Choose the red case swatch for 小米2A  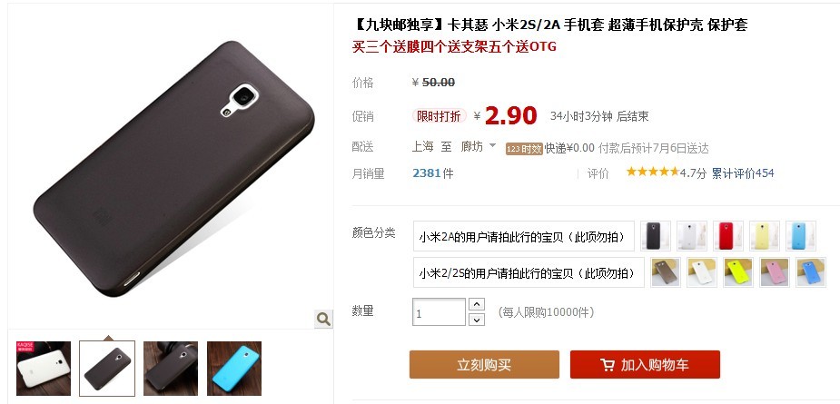point(728,236)
